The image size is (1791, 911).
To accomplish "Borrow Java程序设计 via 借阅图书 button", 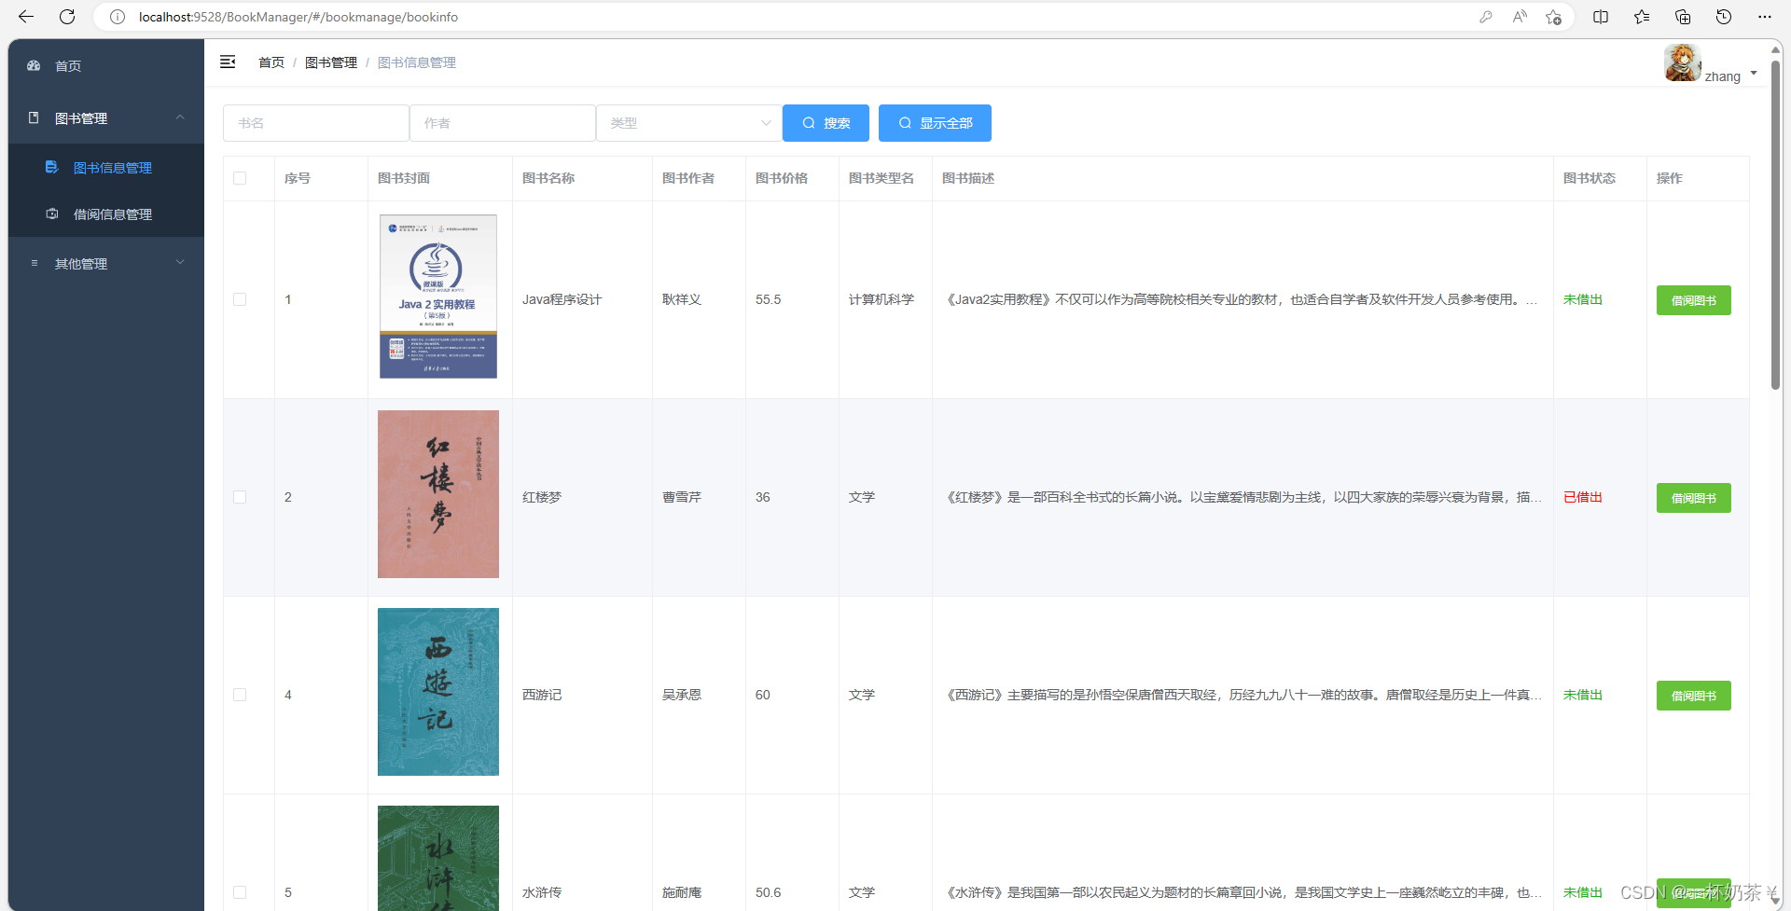I will point(1693,300).
